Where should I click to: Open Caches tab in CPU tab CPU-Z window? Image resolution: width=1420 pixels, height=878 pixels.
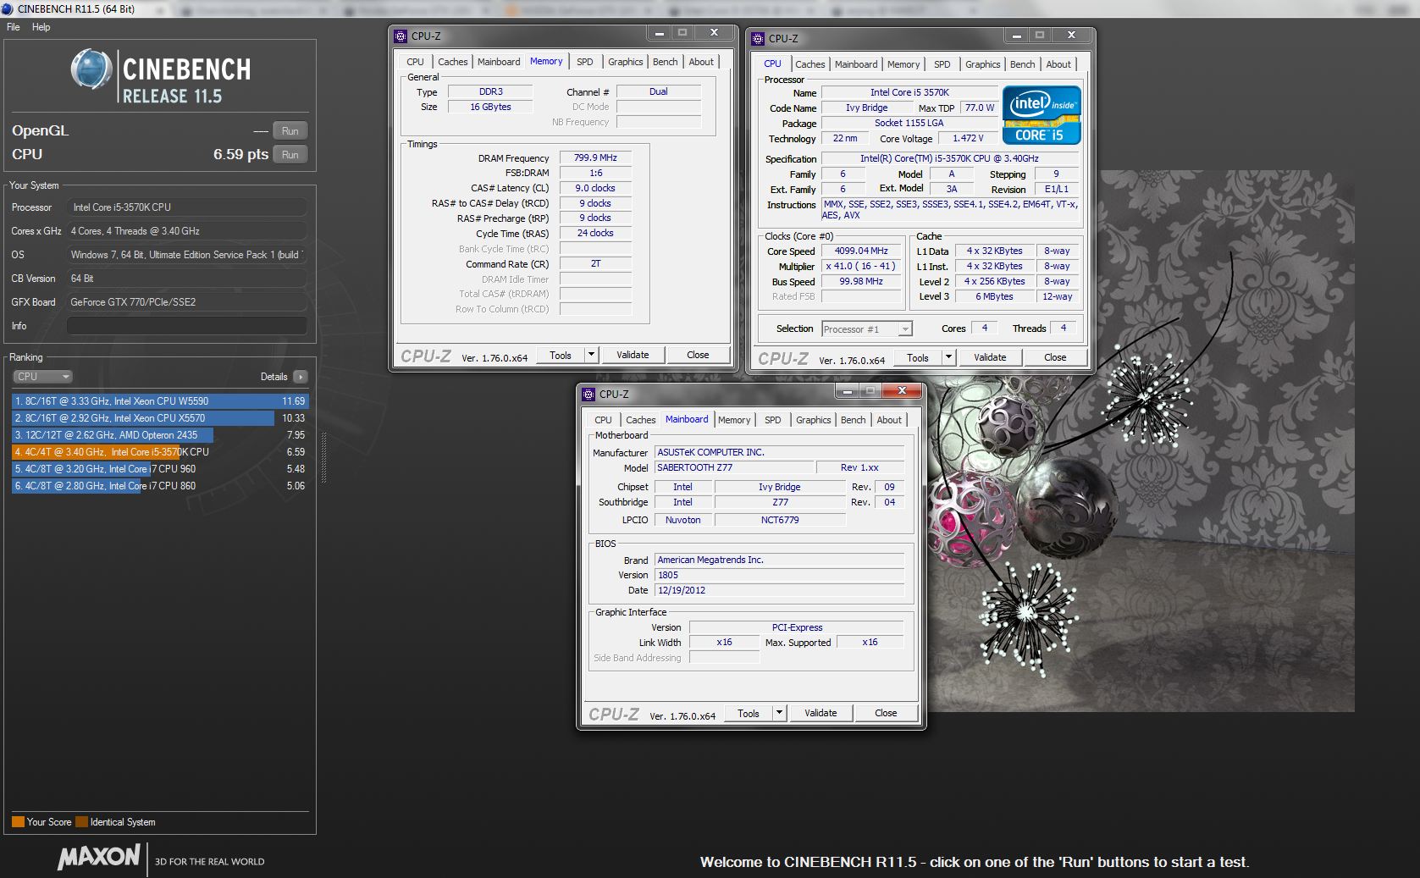809,64
